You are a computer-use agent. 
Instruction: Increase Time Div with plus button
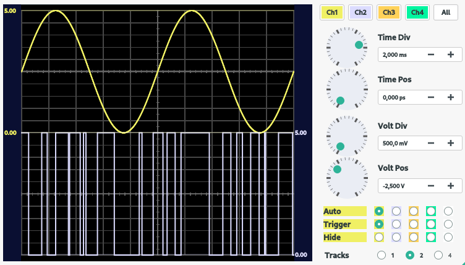point(451,55)
